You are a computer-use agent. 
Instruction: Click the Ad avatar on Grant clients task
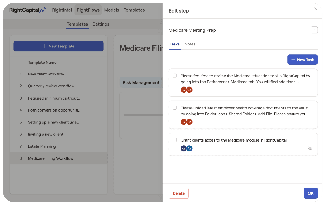point(183,149)
